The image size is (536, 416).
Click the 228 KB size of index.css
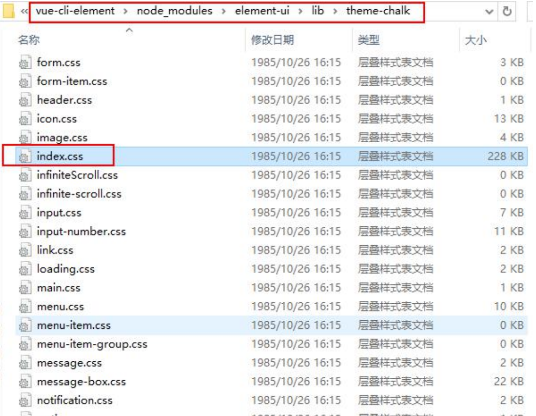(x=506, y=156)
